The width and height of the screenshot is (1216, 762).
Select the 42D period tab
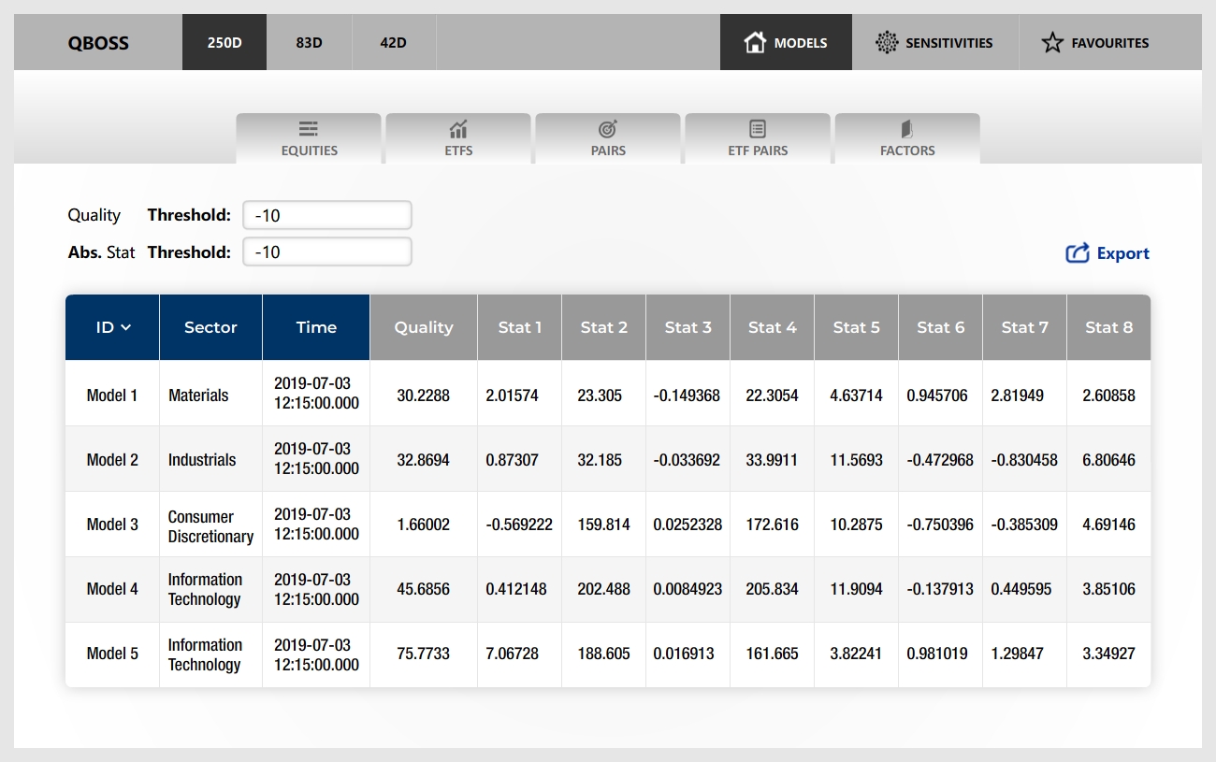click(393, 42)
